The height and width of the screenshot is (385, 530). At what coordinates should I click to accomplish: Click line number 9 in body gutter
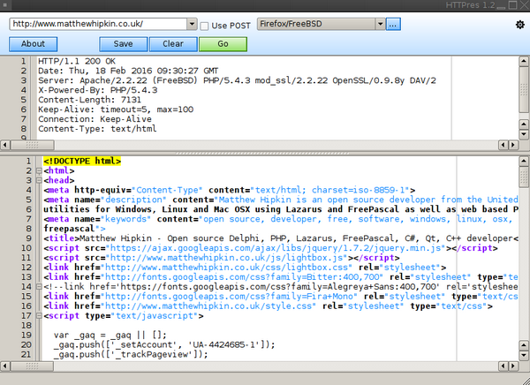[x=29, y=238]
